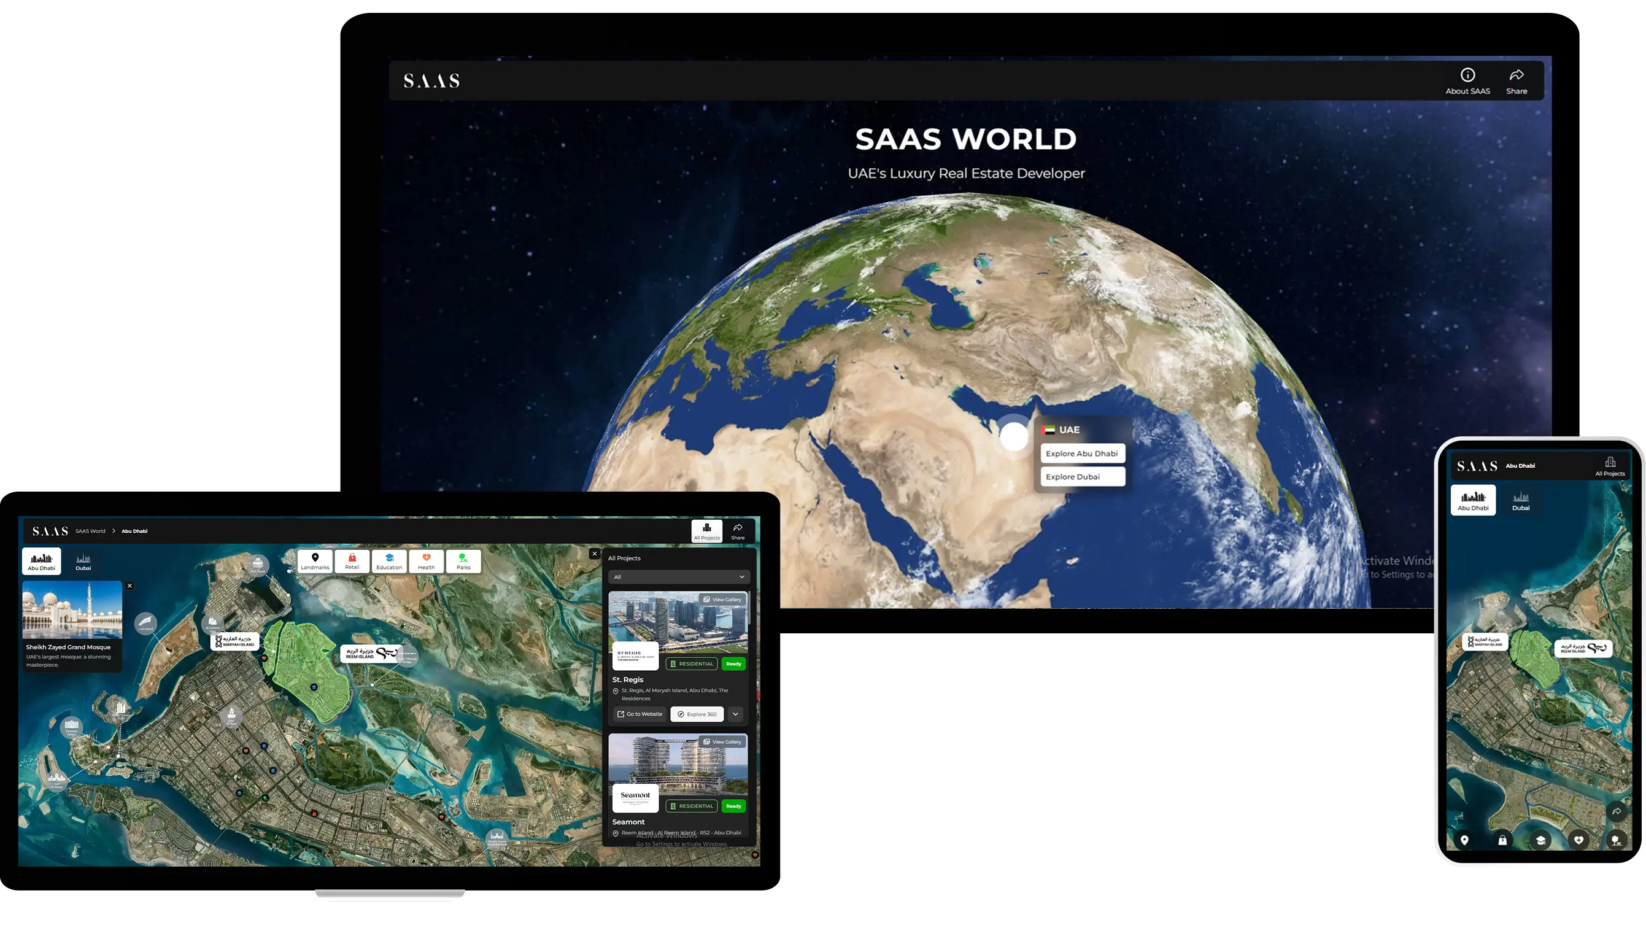Open View Gallery on the St. Regis card
Viewport: 1646px width, 939px height.
pos(722,599)
